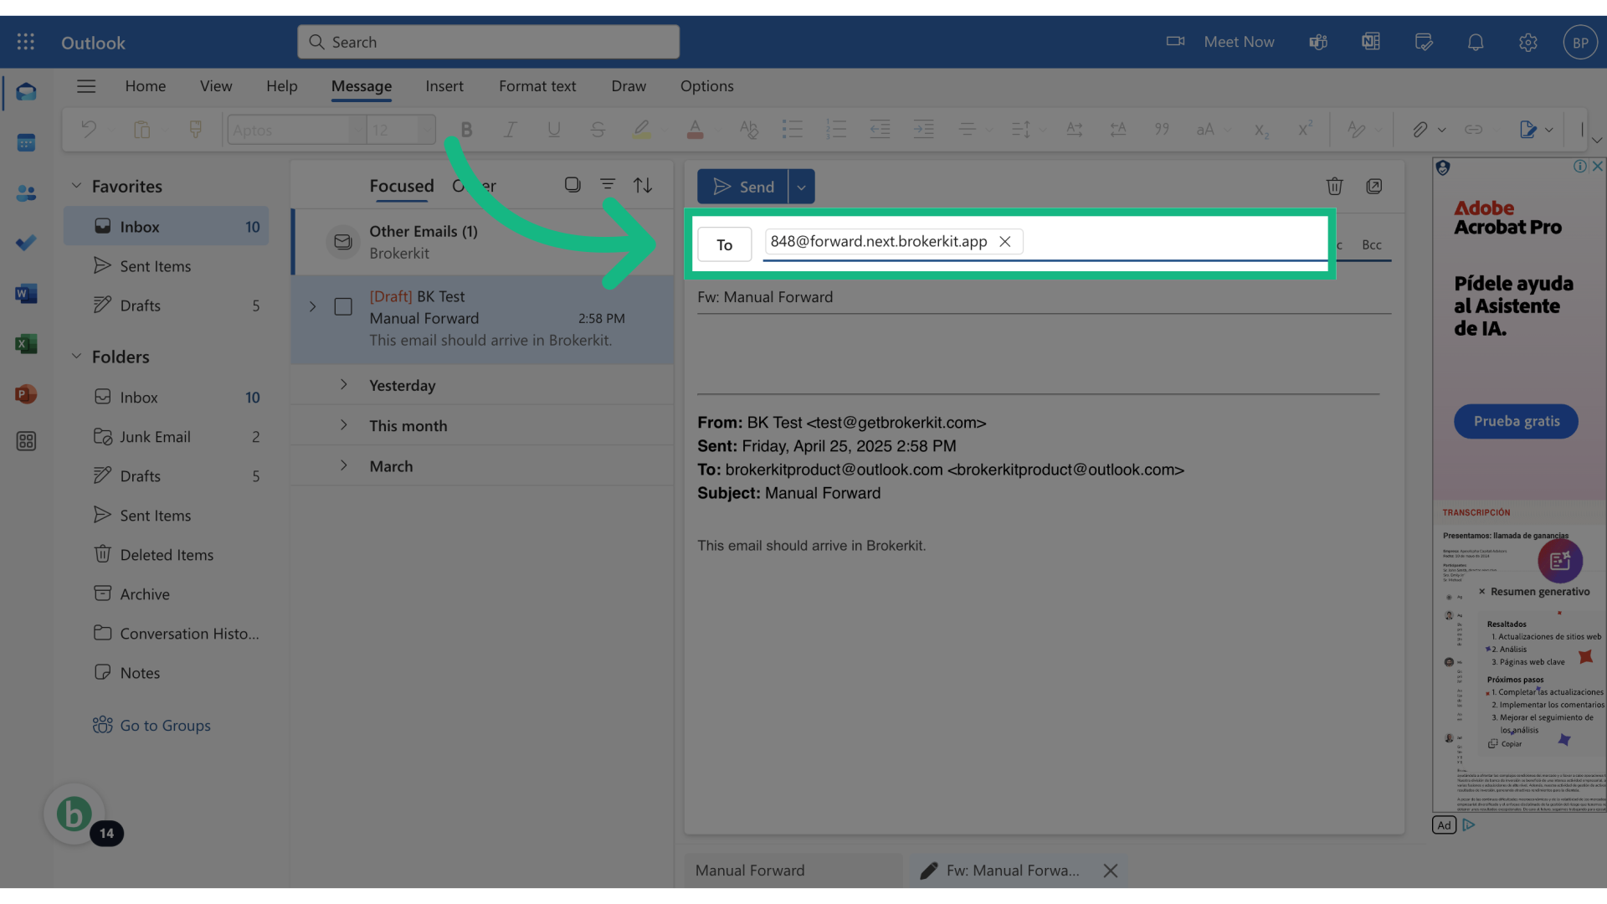Screen dimensions: 1607x904
Task: Collapse the Favorites folder section
Action: tap(76, 186)
